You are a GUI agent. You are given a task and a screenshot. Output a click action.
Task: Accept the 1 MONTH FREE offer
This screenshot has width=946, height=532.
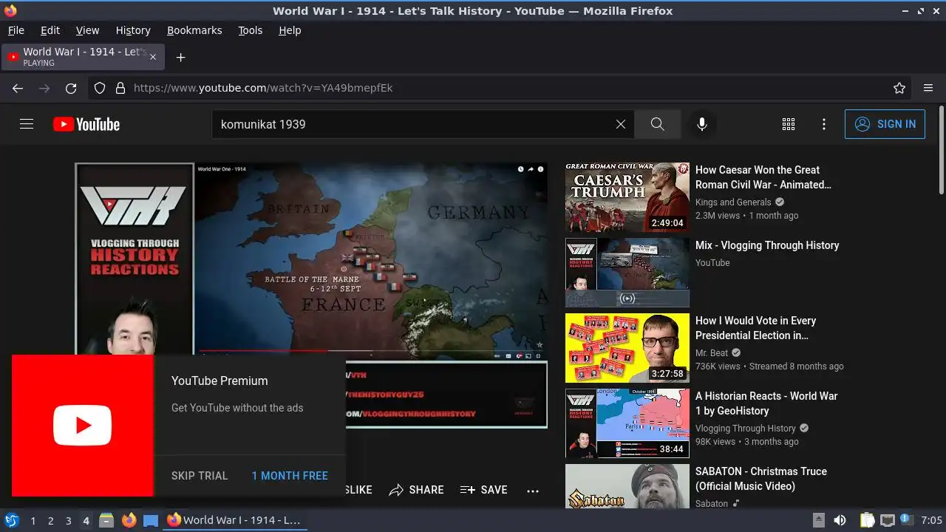(x=290, y=476)
